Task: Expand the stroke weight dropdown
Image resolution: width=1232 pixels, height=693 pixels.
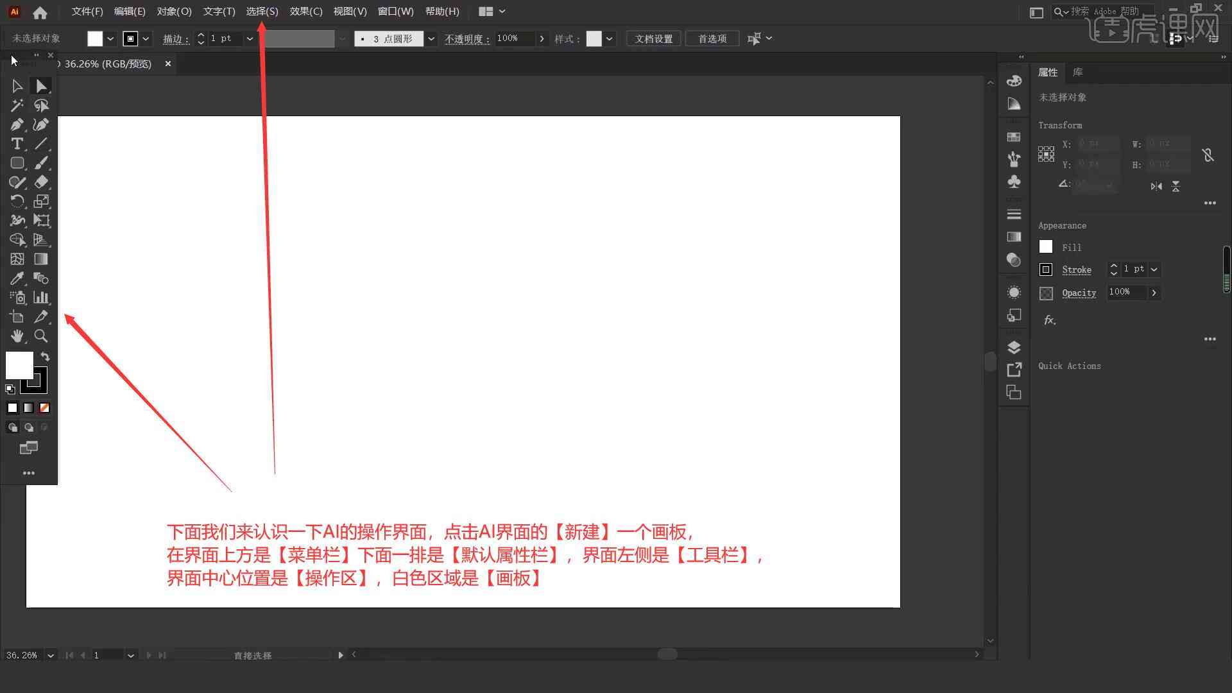Action: coord(250,39)
